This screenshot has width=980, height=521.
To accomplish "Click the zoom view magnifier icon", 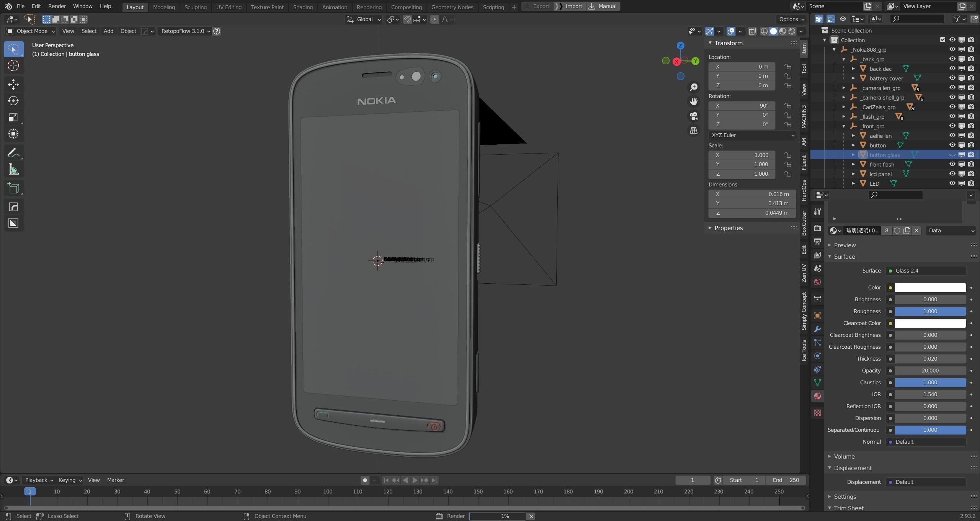I will pyautogui.click(x=694, y=87).
